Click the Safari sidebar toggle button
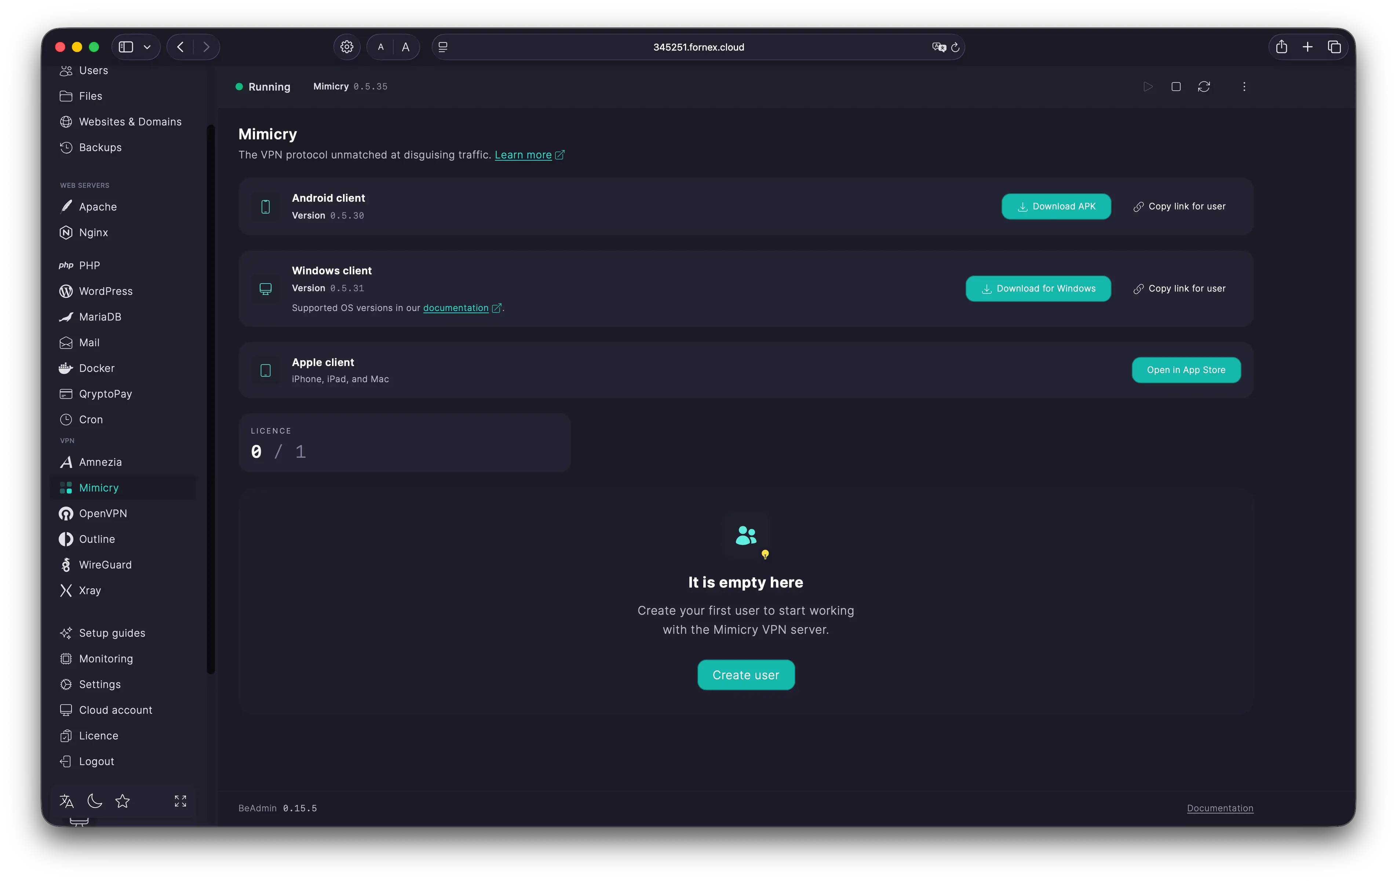The width and height of the screenshot is (1397, 881). (126, 47)
